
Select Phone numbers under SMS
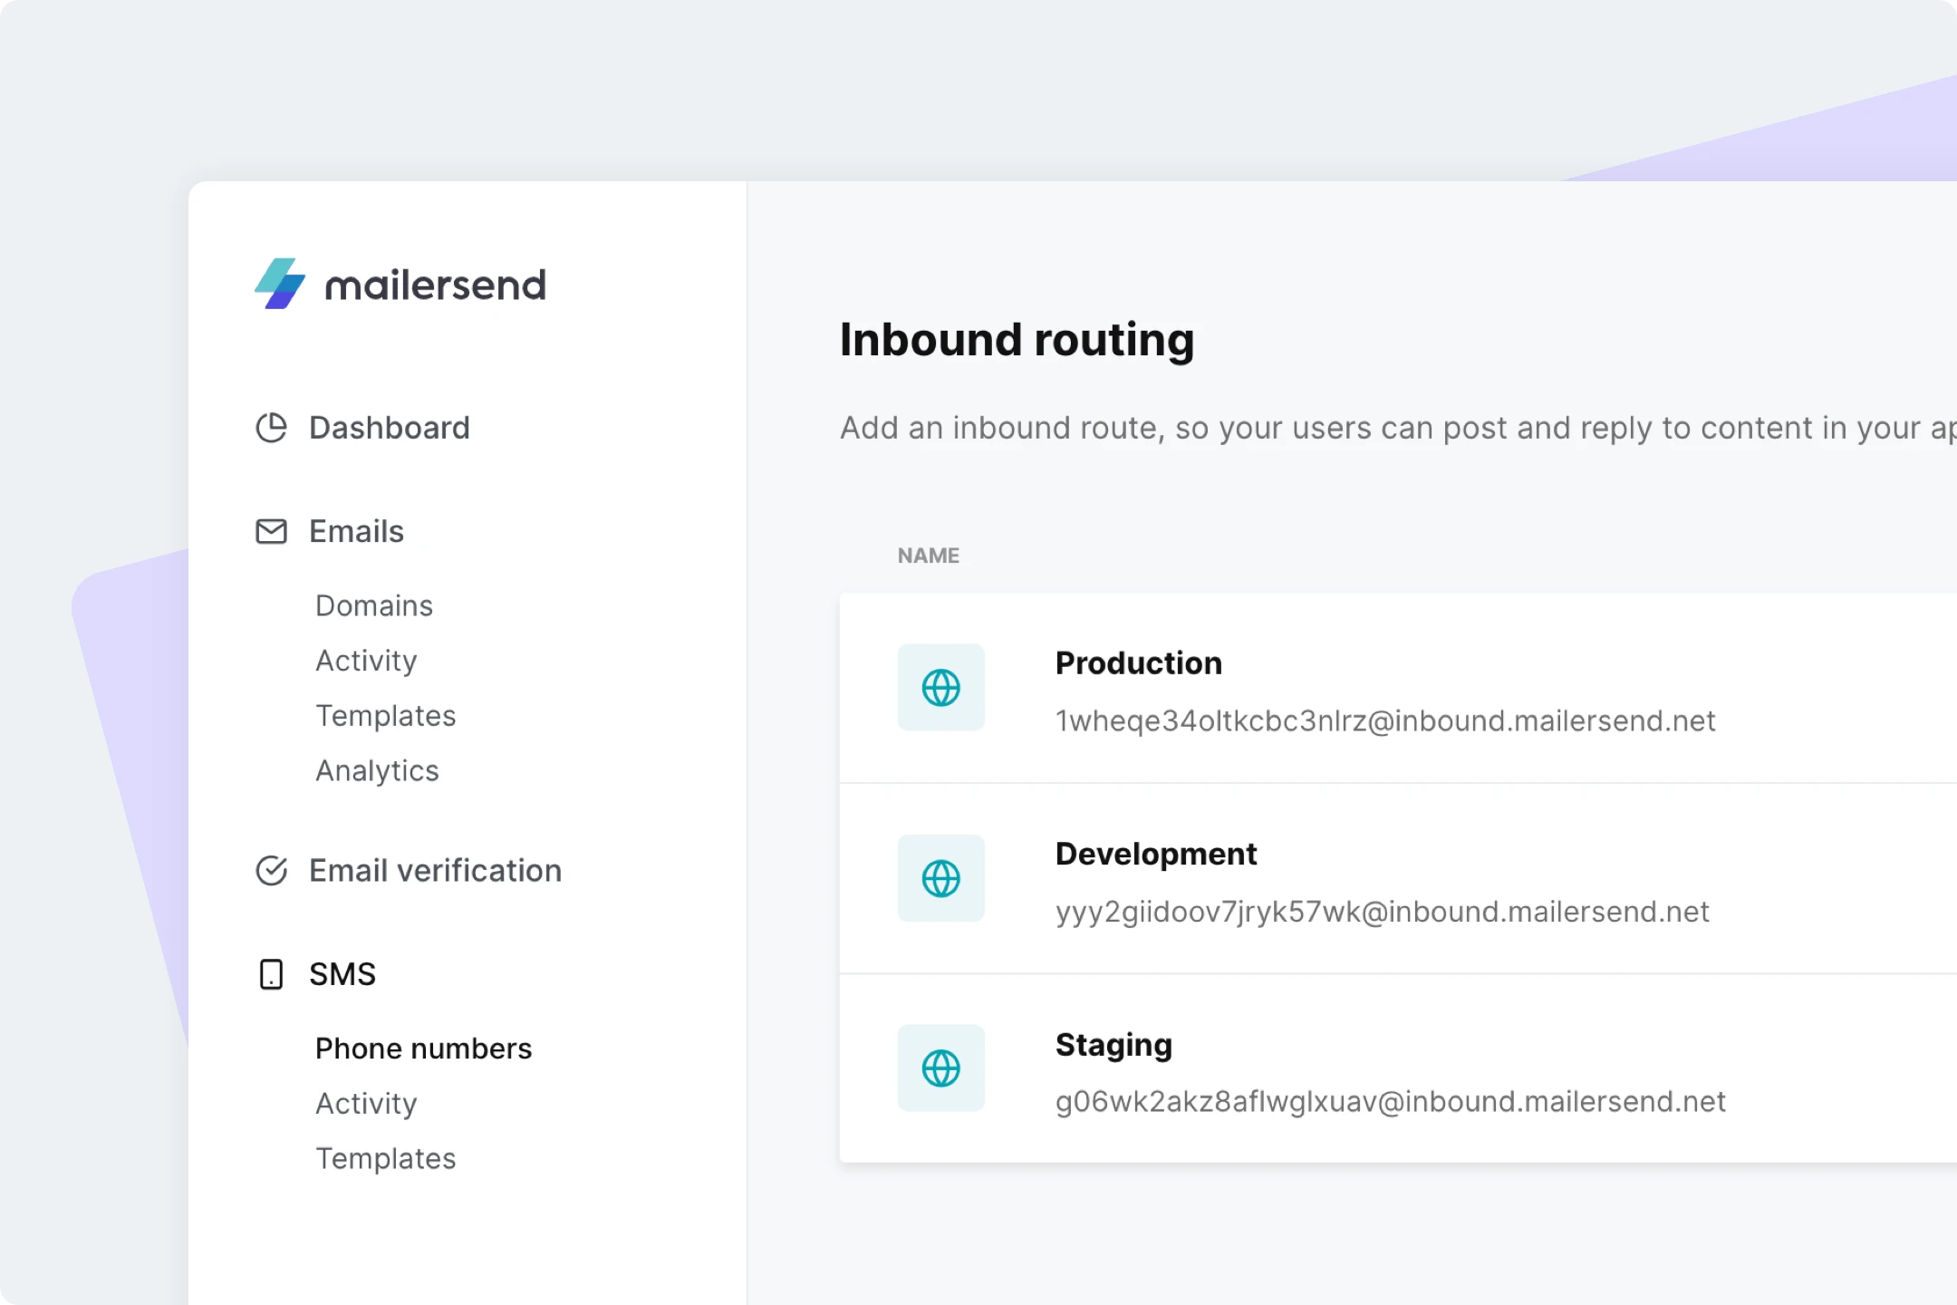coord(423,1049)
